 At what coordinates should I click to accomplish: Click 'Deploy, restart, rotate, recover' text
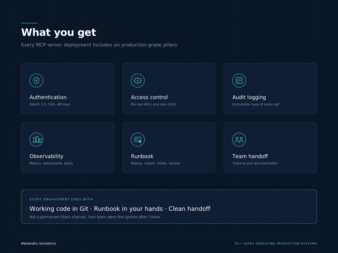tap(155, 163)
